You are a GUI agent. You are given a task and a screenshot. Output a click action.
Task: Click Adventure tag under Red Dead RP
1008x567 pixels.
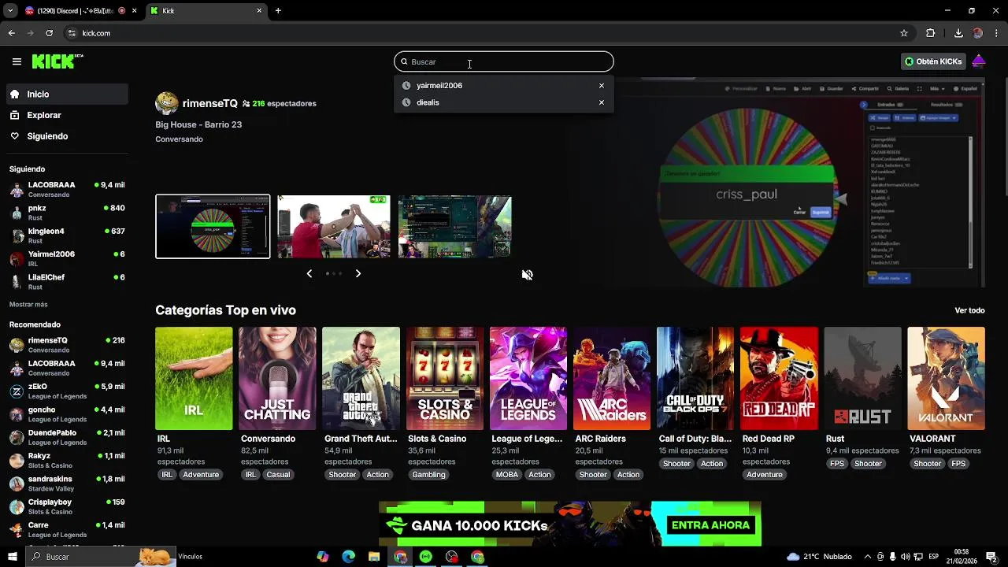(x=765, y=475)
